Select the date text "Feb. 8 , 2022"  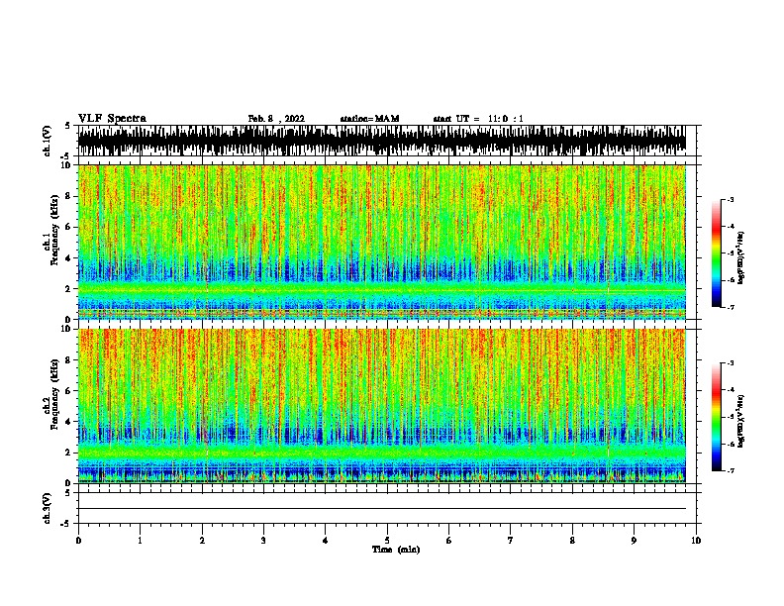point(276,119)
